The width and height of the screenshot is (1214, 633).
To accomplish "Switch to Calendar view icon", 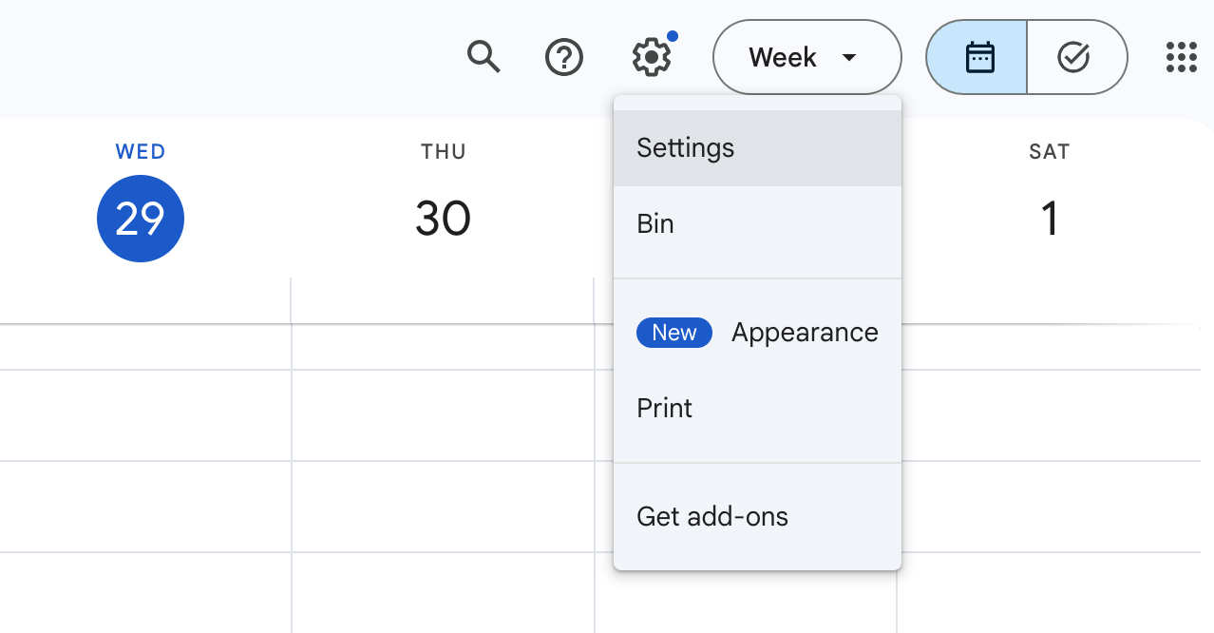I will [x=977, y=57].
